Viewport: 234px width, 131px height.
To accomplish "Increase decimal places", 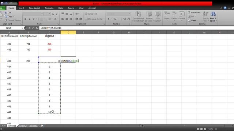I will [x=124, y=19].
